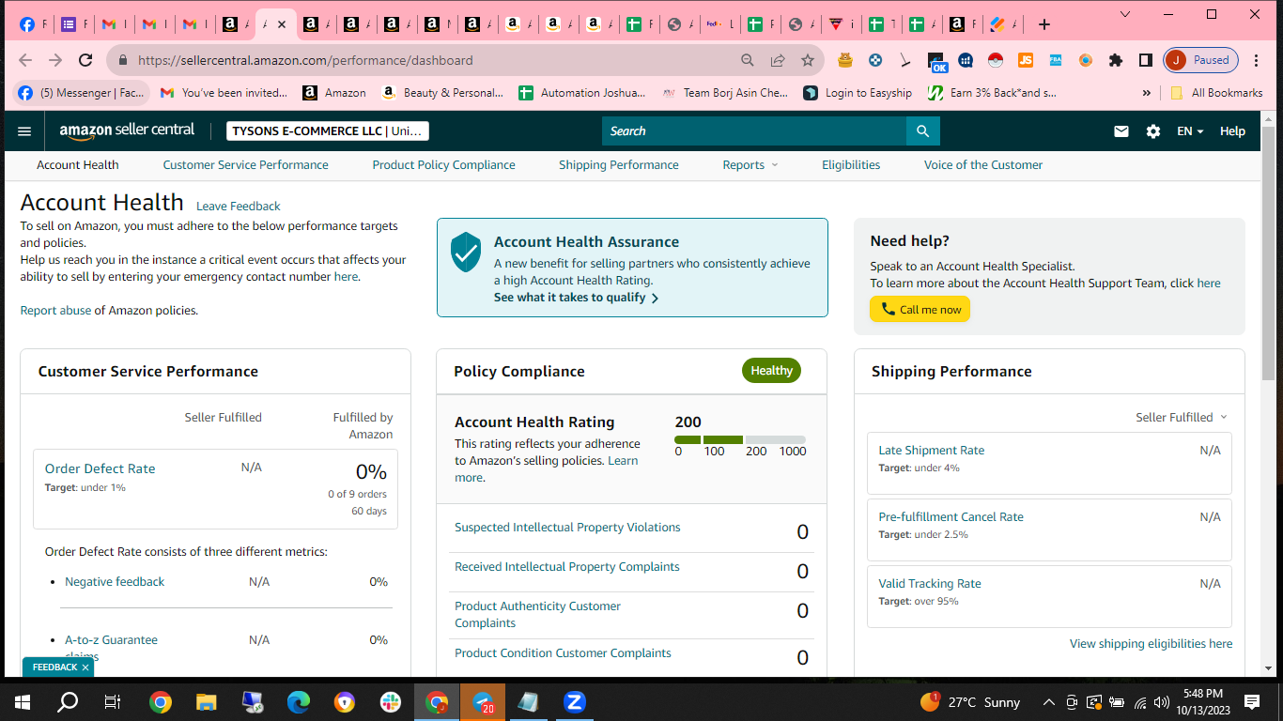Screen dimensions: 1283x721
Task: Show hidden system tray icons
Action: click(x=1048, y=701)
